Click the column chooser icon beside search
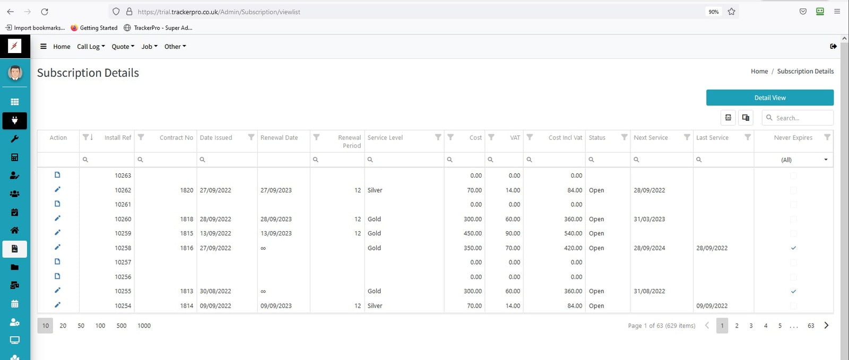This screenshot has height=360, width=849. 746,118
